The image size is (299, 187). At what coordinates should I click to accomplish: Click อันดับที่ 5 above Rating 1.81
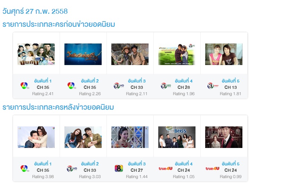[x=230, y=81]
